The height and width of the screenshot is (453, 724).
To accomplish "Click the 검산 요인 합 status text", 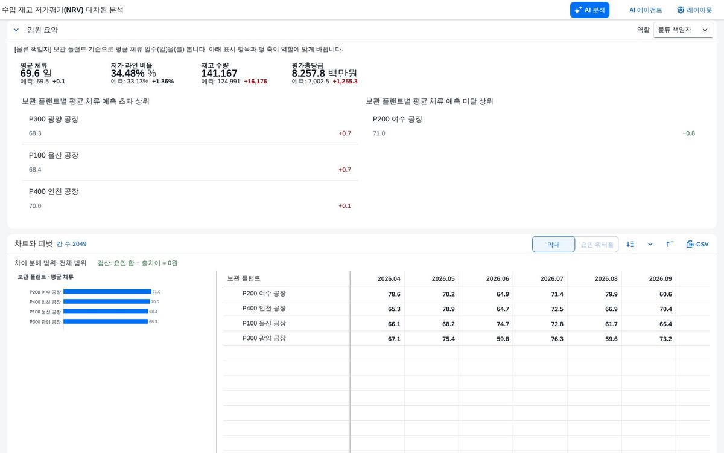I will pos(138,263).
